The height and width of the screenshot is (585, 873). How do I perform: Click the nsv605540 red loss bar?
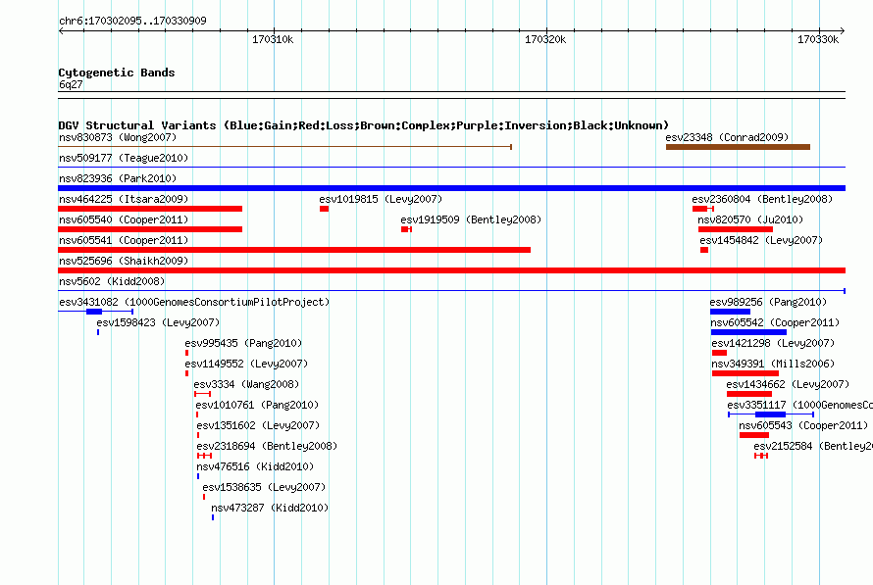point(150,229)
